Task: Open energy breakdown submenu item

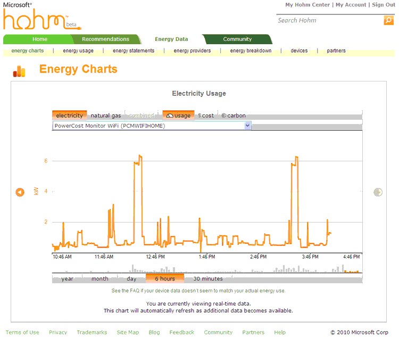Action: click(251, 51)
